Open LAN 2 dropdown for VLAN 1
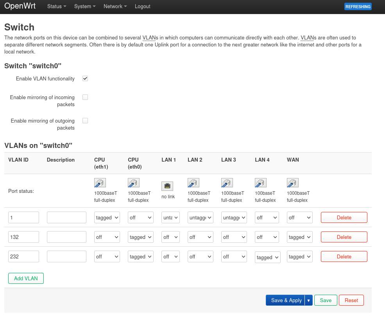 point(201,217)
